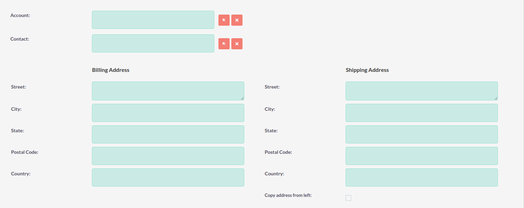524x208 pixels.
Task: Open the Account record selector arrow icon
Action: click(x=224, y=20)
